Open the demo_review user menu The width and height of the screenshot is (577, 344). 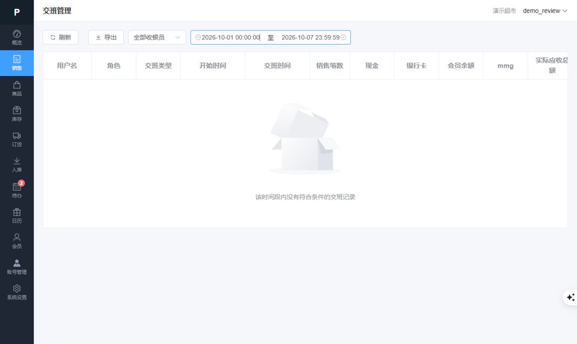click(545, 10)
